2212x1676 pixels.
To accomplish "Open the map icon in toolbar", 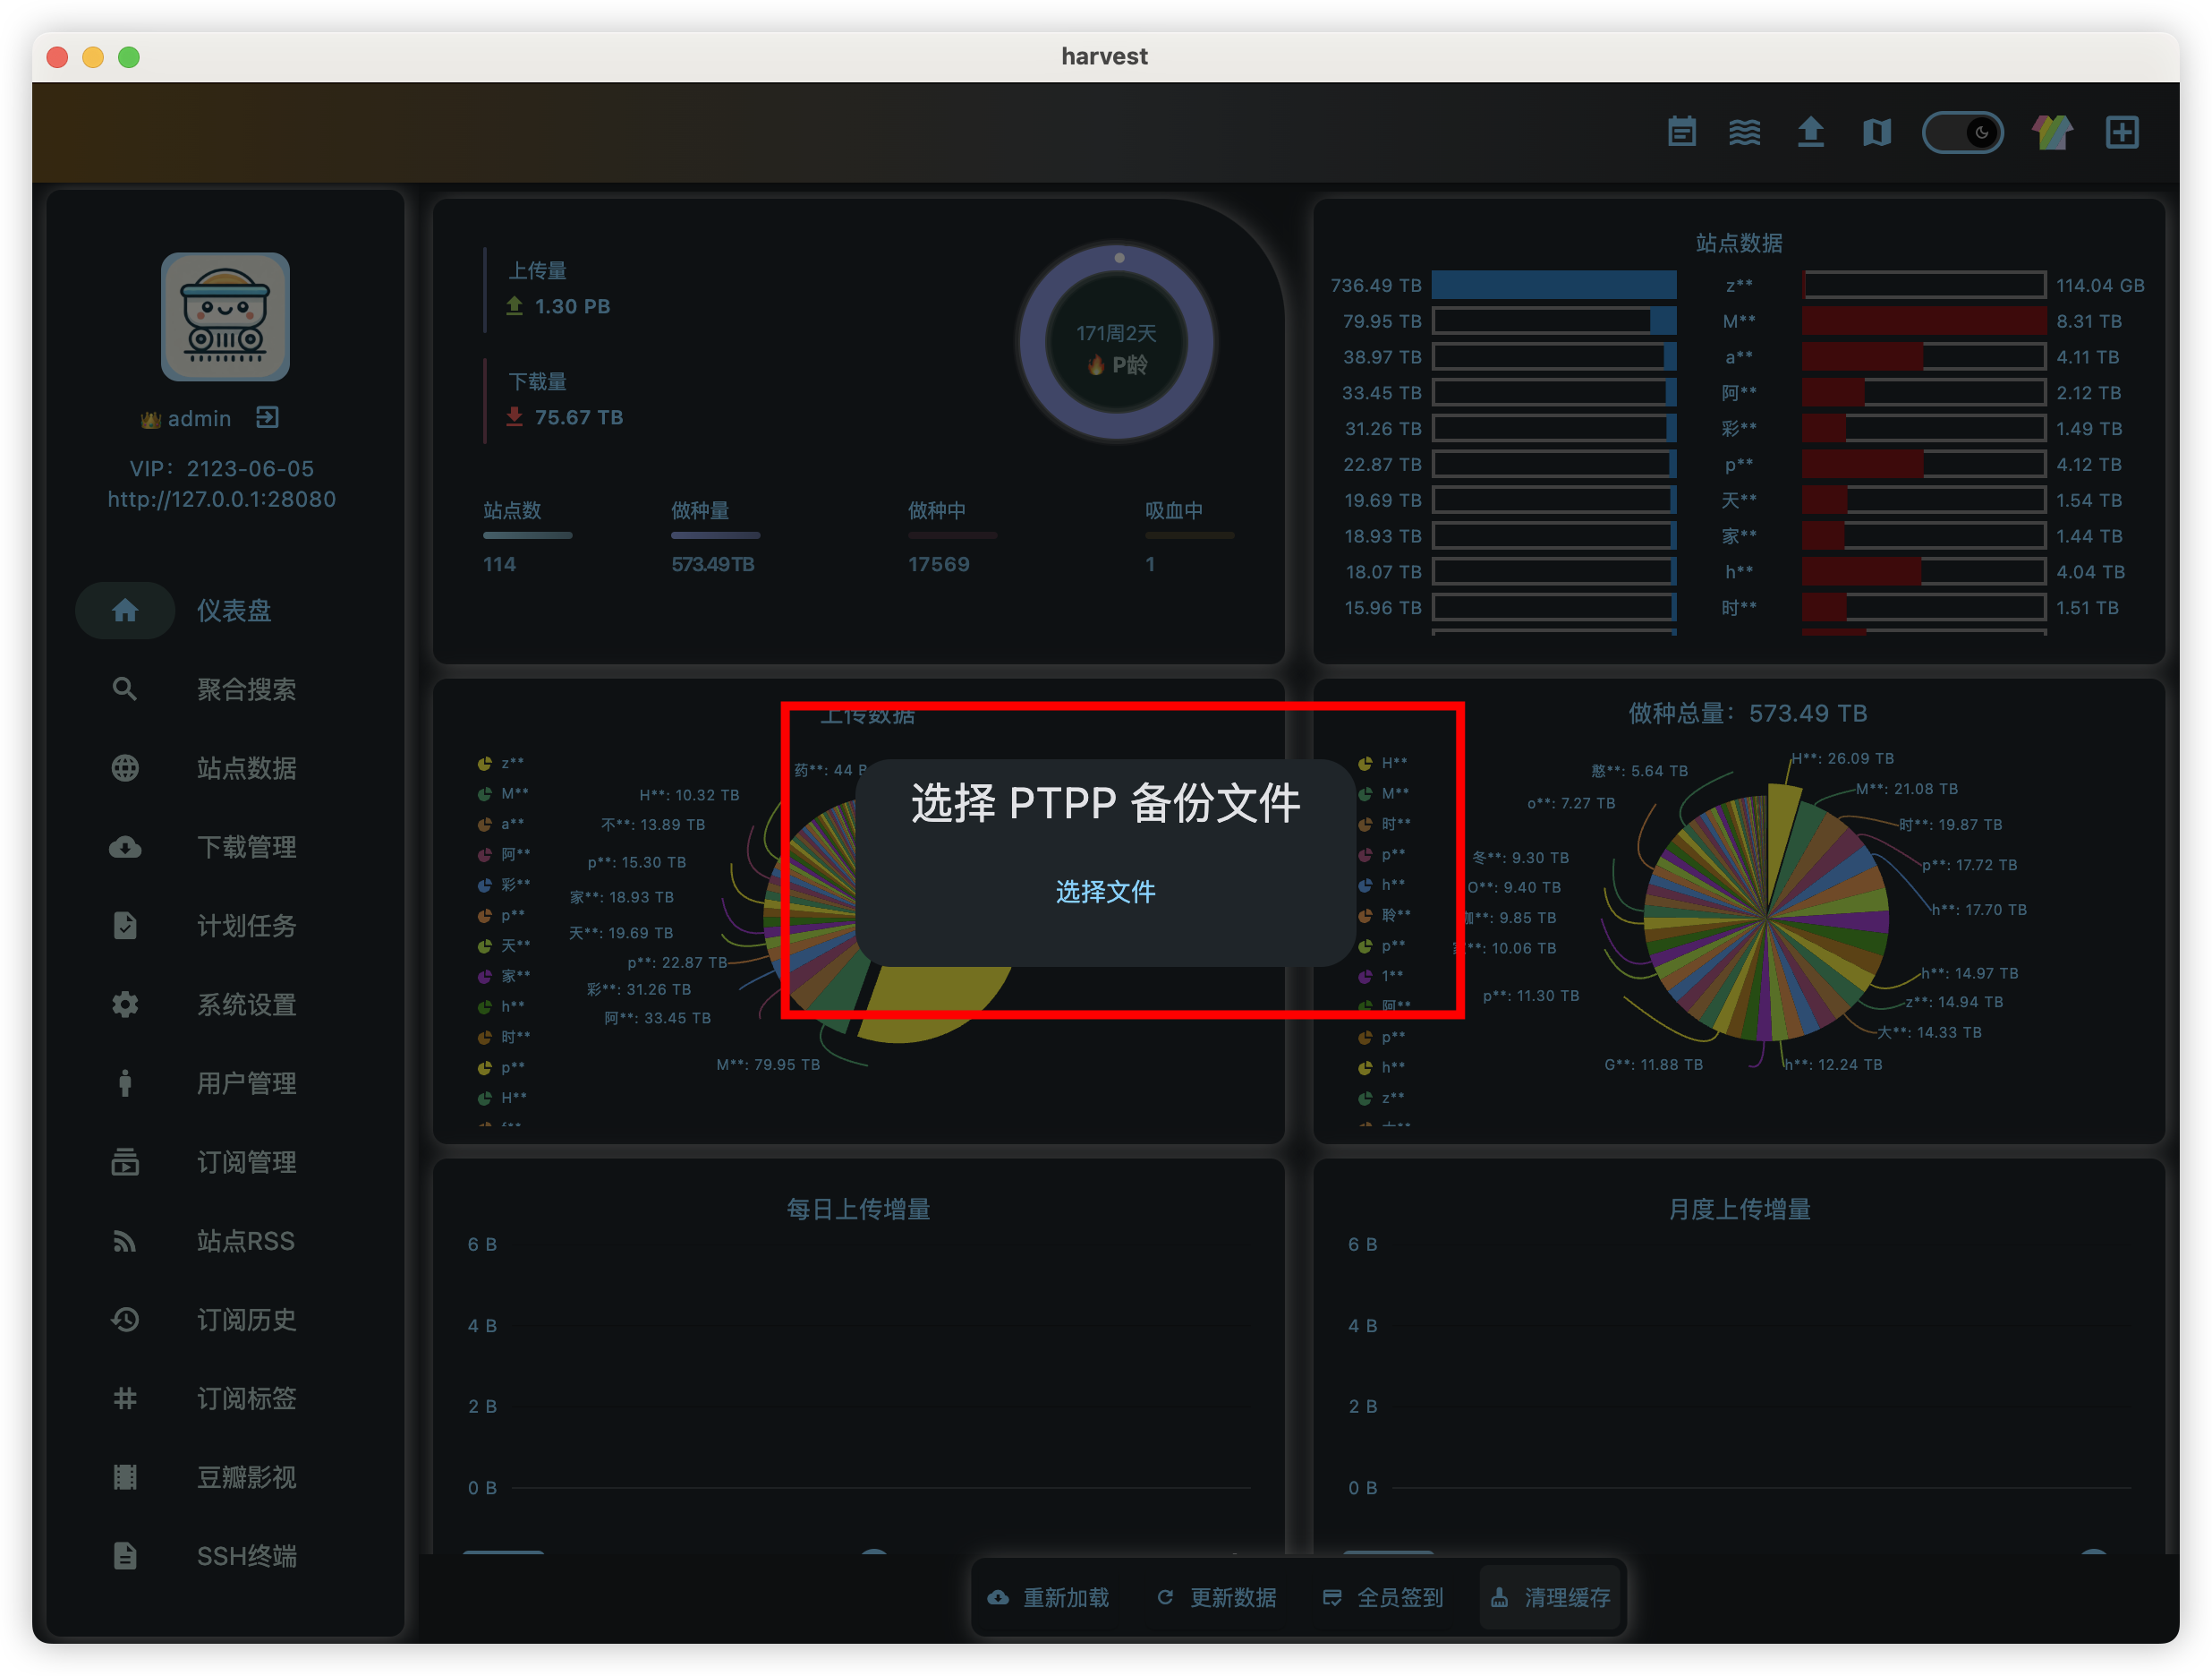I will tap(1876, 133).
